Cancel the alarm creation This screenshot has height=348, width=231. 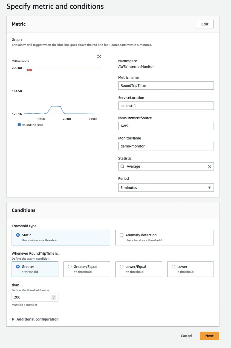point(186,336)
